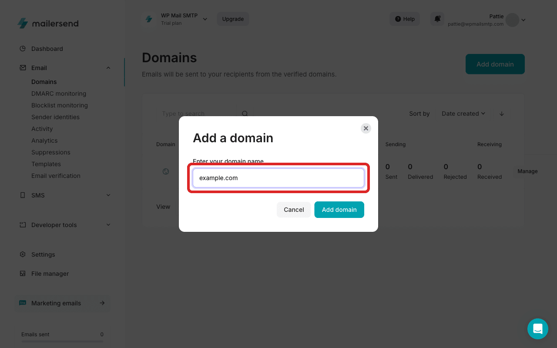Click the notification bell icon
This screenshot has width=557, height=348.
[437, 19]
